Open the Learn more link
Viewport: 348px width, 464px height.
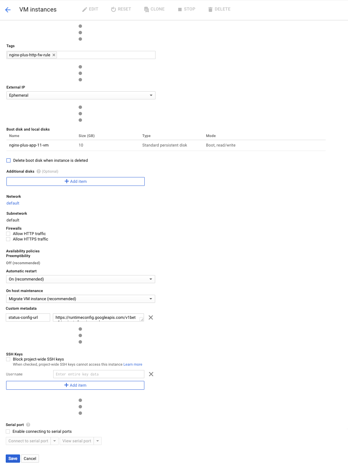pyautogui.click(x=133, y=365)
